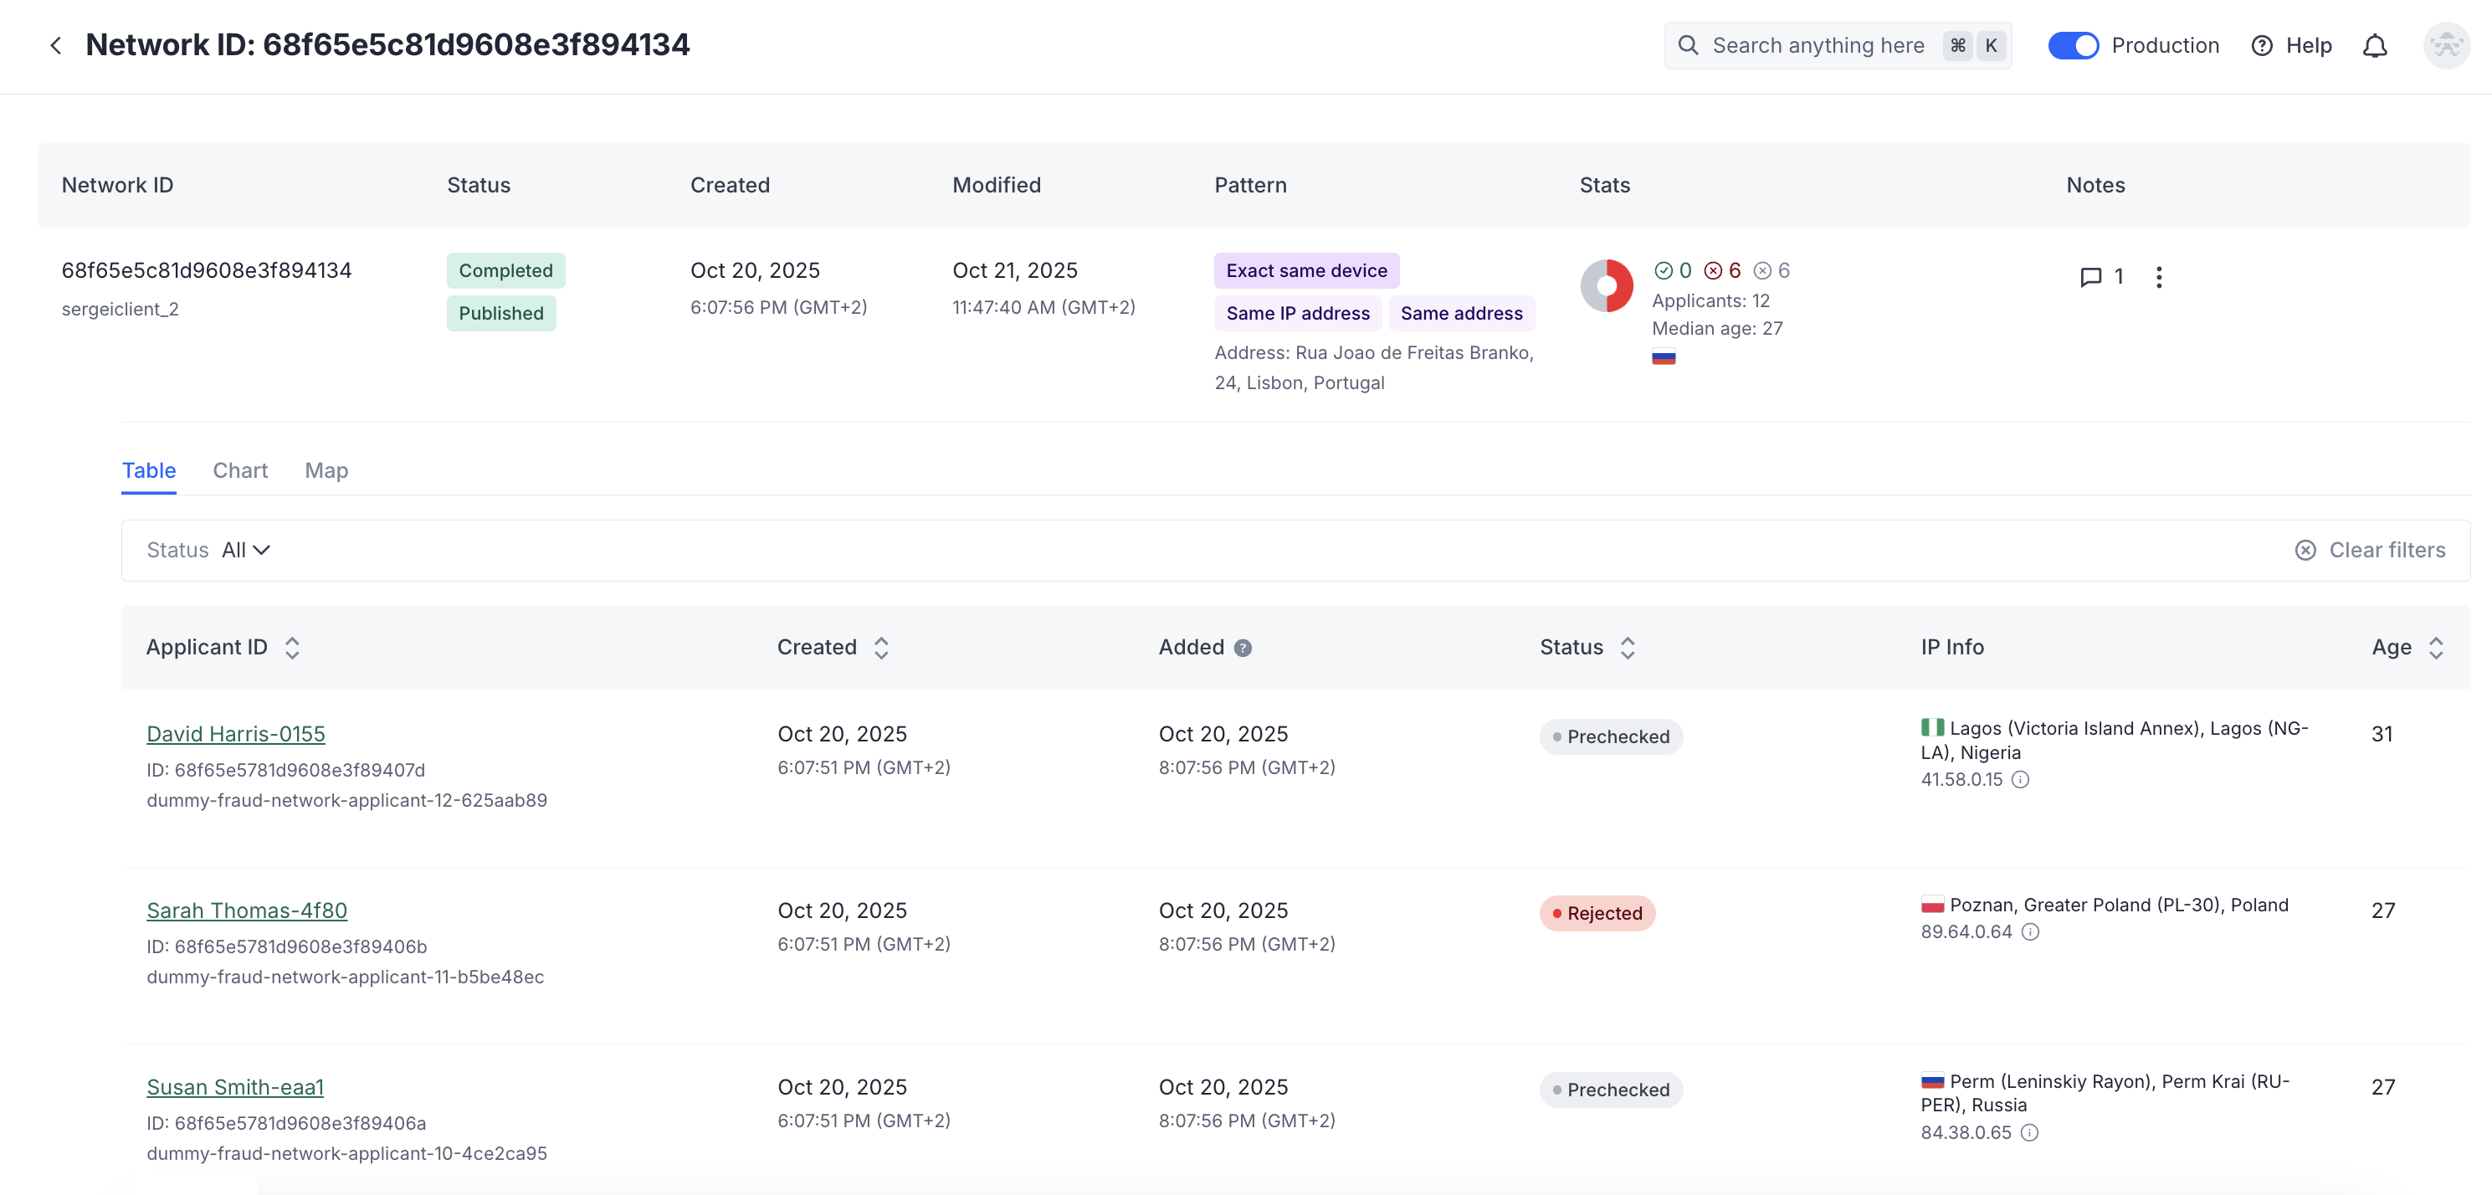
Task: Show IP details for 41.58.0.15
Action: click(x=2020, y=779)
